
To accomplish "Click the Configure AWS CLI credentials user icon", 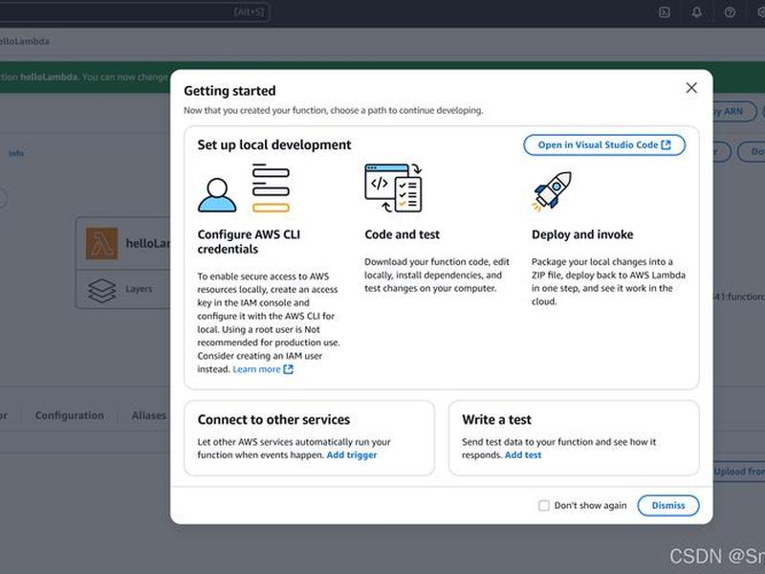I will point(217,195).
